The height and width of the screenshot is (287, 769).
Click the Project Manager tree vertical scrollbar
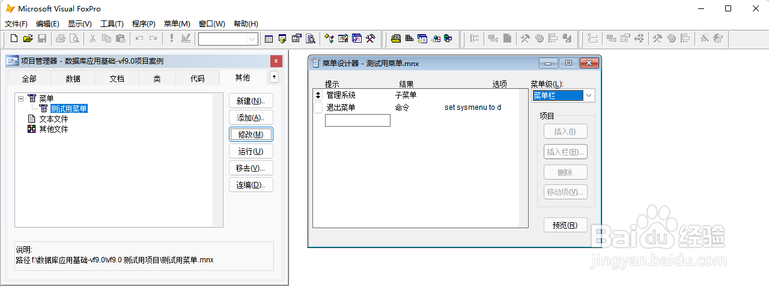217,160
